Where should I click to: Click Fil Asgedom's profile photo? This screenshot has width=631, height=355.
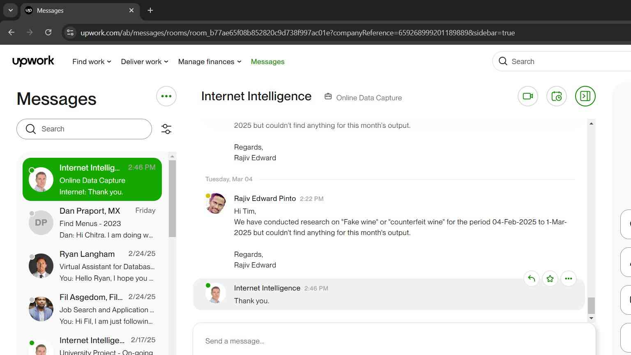pyautogui.click(x=41, y=309)
